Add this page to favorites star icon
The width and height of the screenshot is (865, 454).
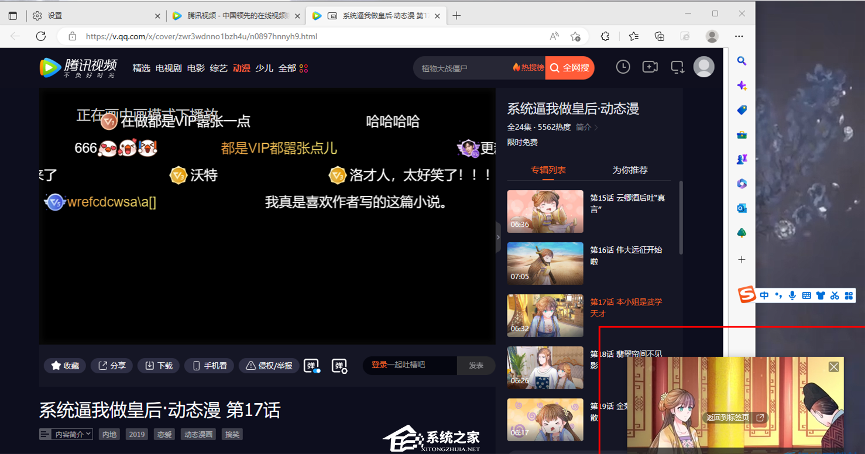(575, 36)
